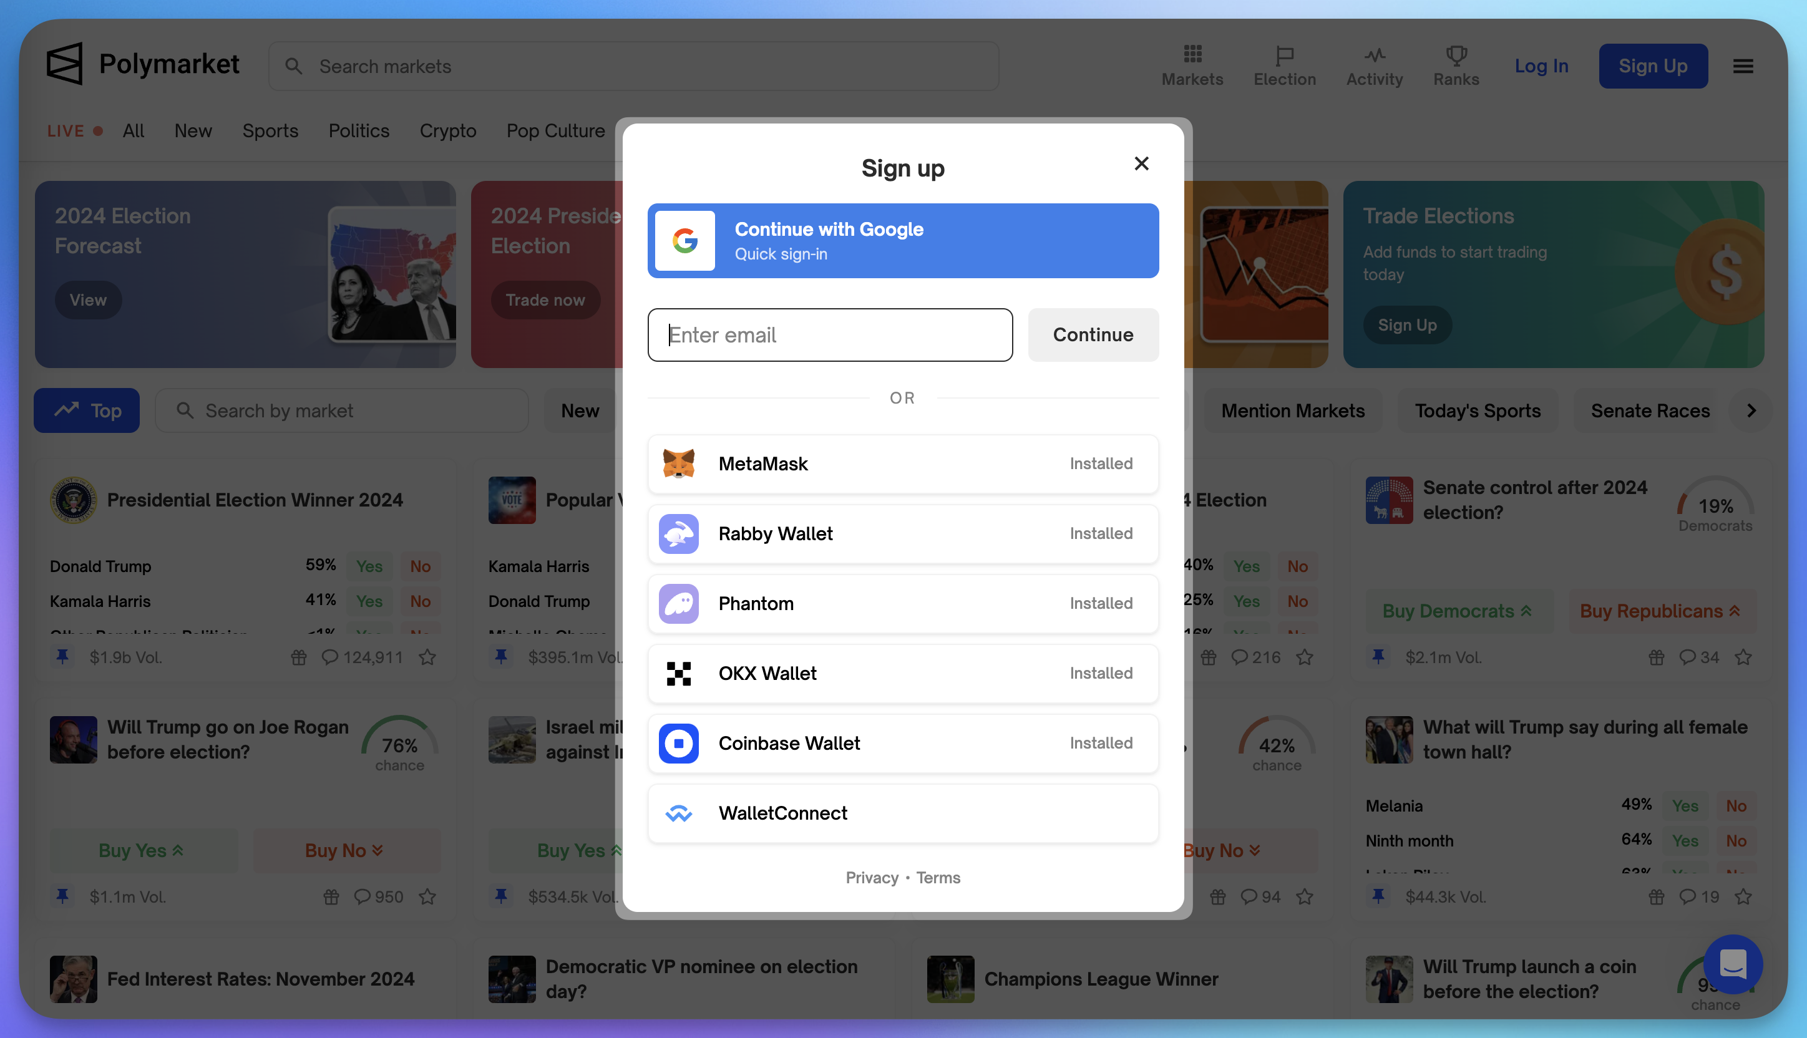Open the chat support bubble
This screenshot has height=1038, width=1807.
tap(1733, 964)
